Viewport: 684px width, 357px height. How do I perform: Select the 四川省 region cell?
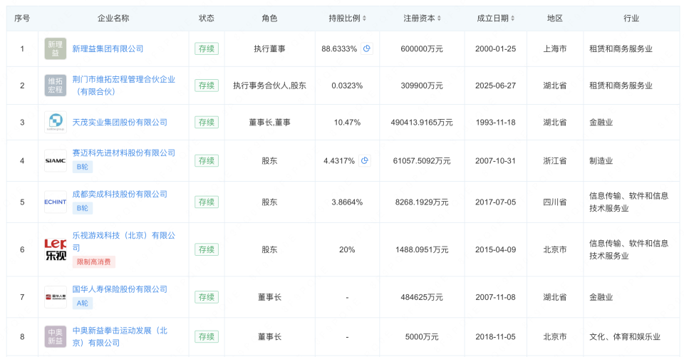(x=555, y=202)
